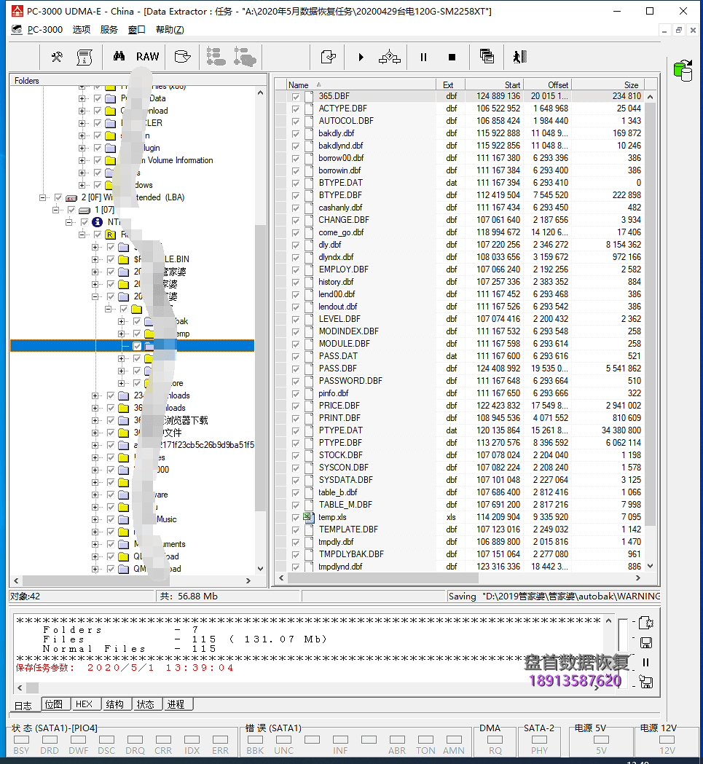Open the 服务 menu
Screen dimensions: 703x764
(x=109, y=30)
